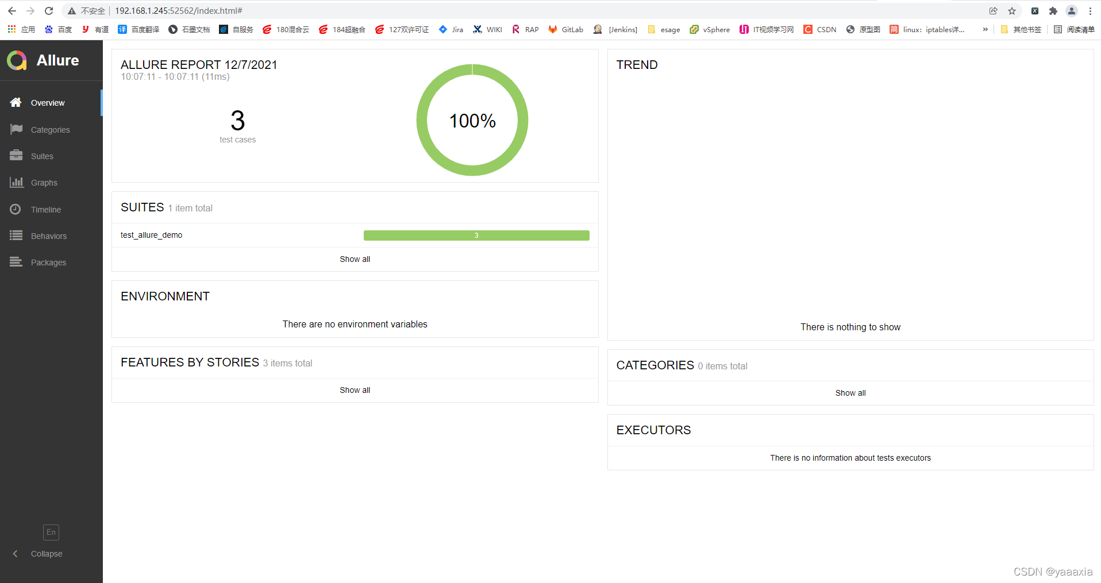
Task: Switch to the Behaviors menu item
Action: tap(49, 236)
